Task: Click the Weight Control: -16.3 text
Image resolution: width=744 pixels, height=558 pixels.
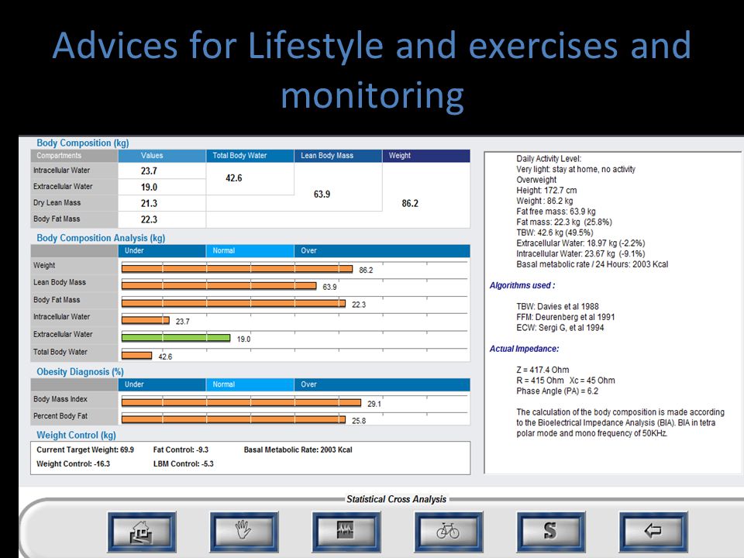Action: pos(73,463)
